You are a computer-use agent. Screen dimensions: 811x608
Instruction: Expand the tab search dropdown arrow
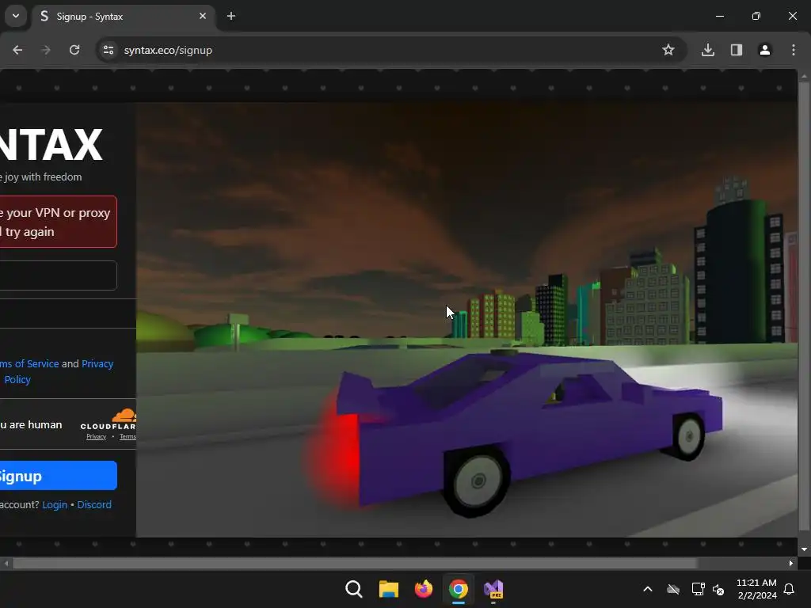coord(16,16)
